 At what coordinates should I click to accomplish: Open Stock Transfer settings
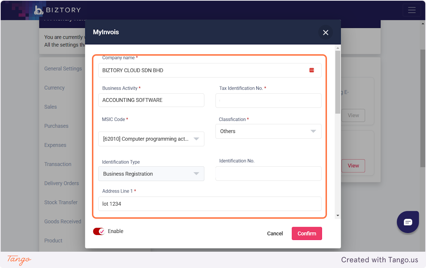point(61,202)
